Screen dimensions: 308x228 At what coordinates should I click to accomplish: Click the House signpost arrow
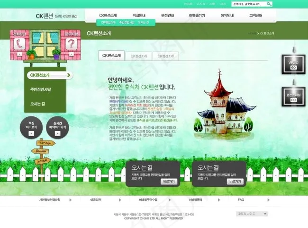point(43,161)
